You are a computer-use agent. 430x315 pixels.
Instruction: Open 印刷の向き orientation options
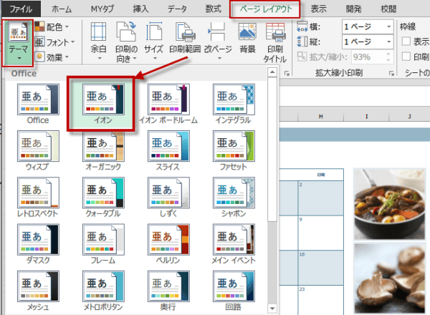126,42
